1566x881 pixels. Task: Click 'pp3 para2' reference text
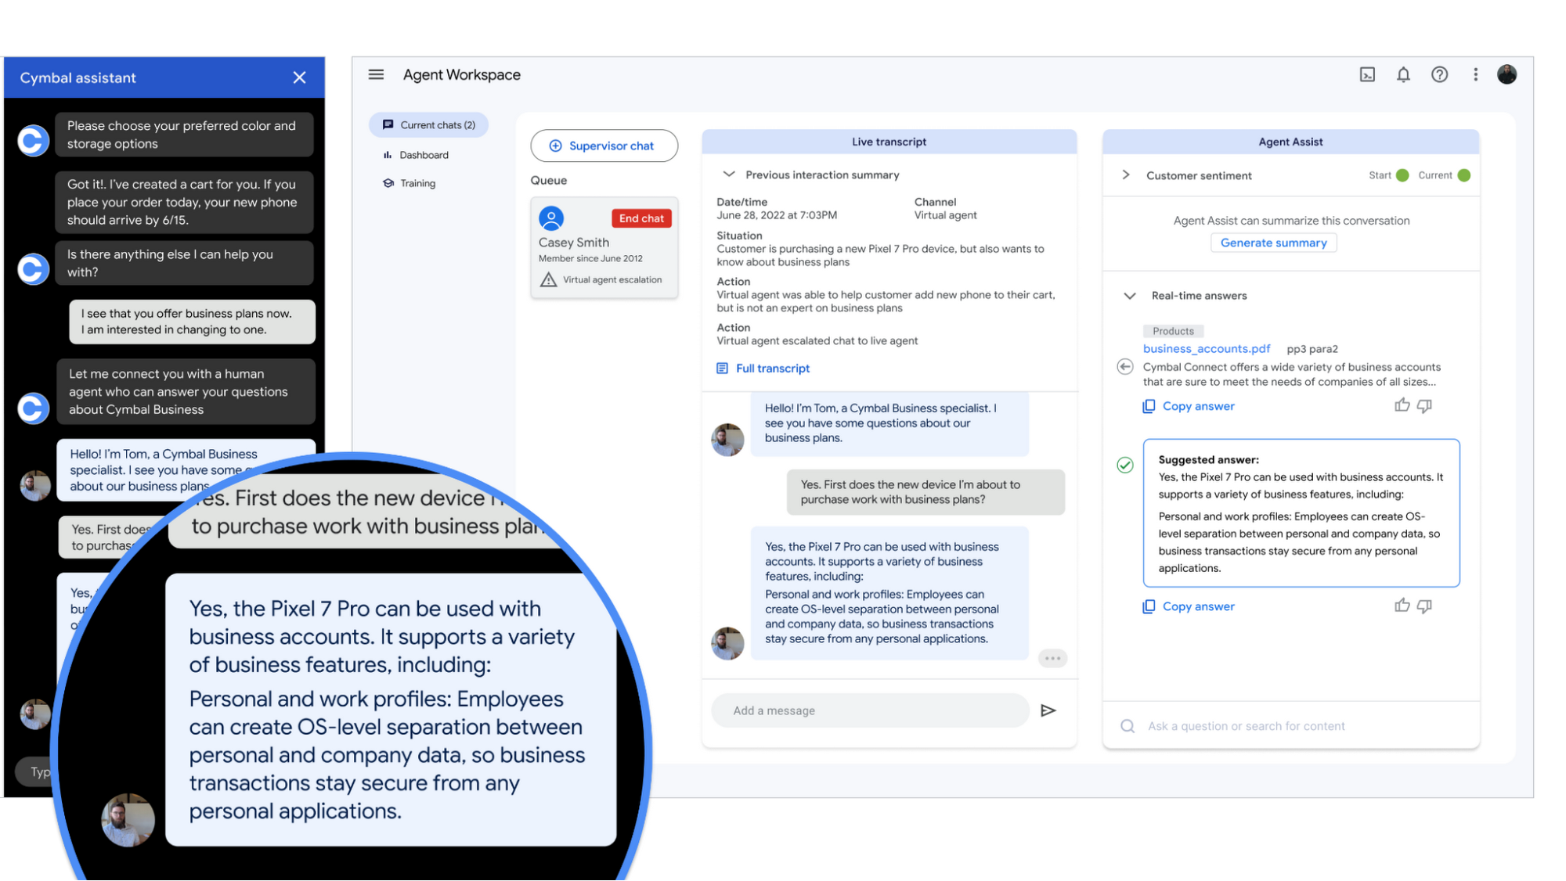1312,349
